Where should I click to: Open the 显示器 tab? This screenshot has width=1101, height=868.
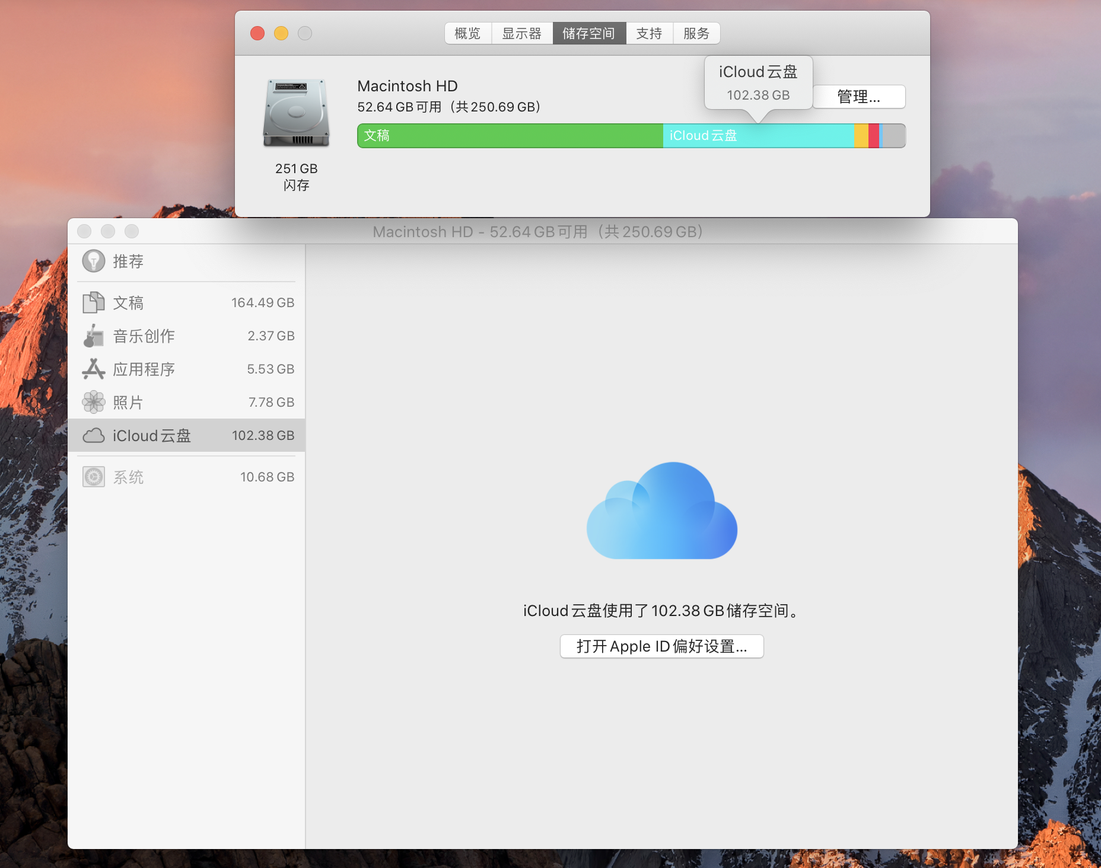[x=521, y=34]
